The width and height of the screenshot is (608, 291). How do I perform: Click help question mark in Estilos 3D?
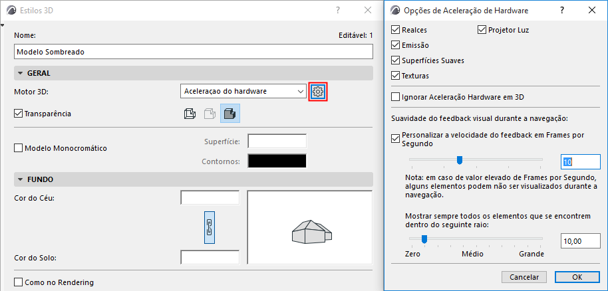click(x=338, y=10)
